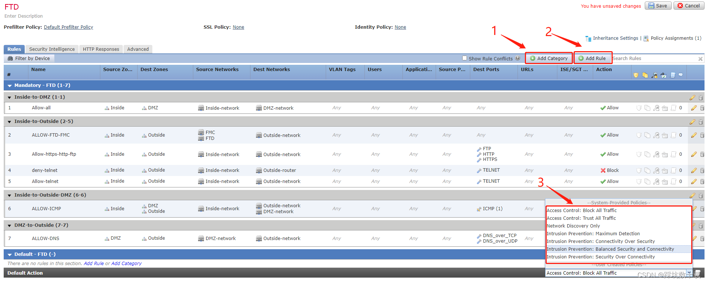Edit the Inside-to-Outside category pencil icon
This screenshot has height=282, width=706.
pos(692,122)
